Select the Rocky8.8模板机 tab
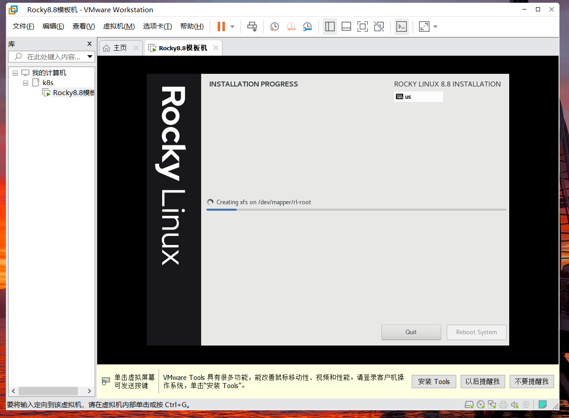 click(183, 48)
